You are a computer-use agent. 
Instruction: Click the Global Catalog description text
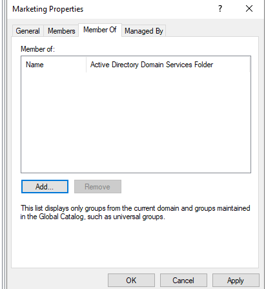tap(135, 212)
